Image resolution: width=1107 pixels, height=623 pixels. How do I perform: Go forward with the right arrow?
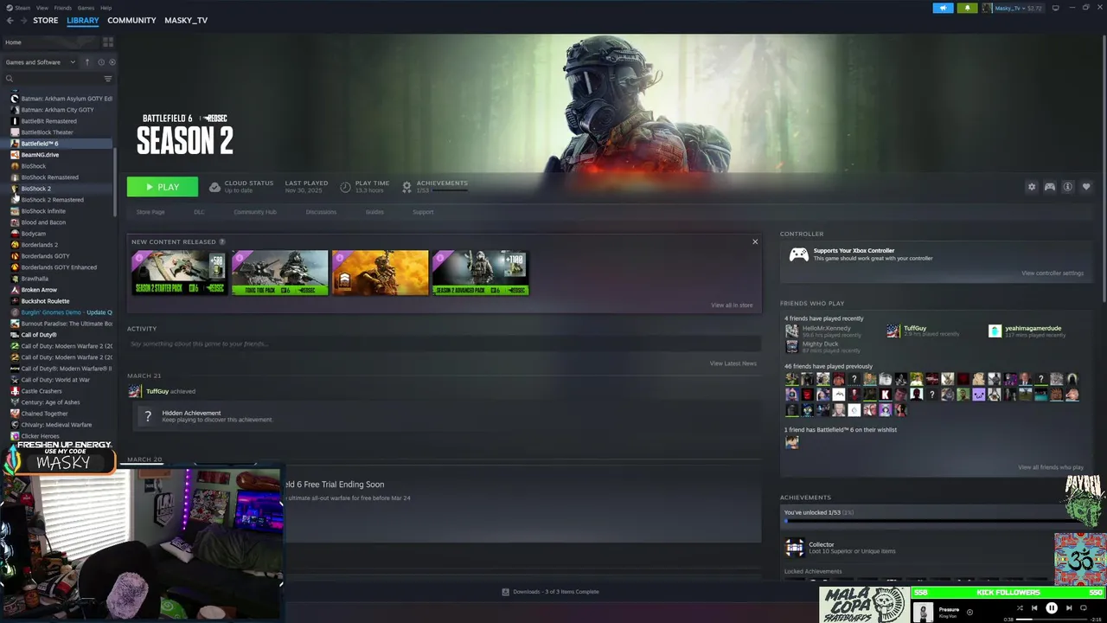click(22, 20)
